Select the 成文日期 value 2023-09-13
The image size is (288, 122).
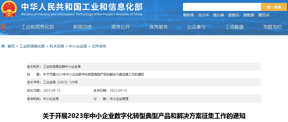point(52,90)
